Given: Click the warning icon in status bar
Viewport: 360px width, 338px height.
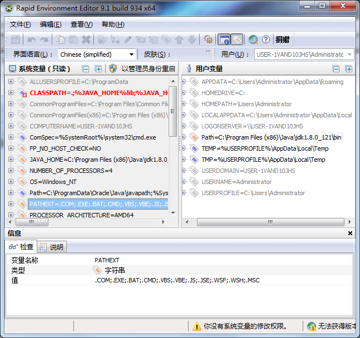Looking at the screenshot, I should pyautogui.click(x=197, y=326).
